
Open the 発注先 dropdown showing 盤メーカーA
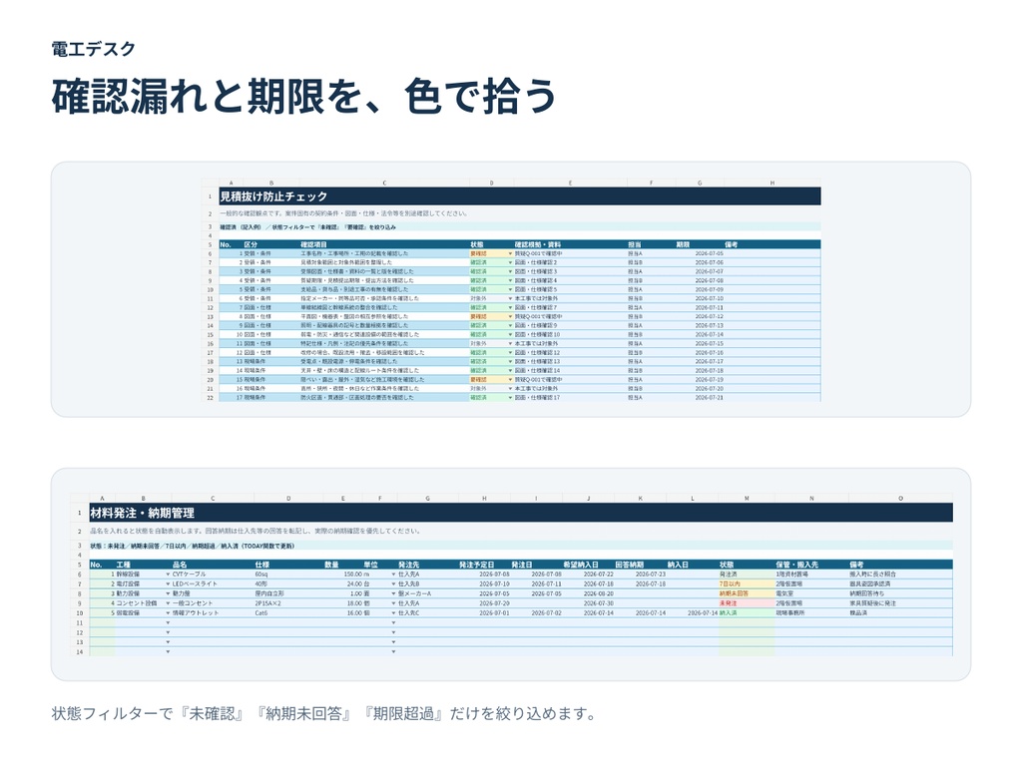[x=393, y=594]
